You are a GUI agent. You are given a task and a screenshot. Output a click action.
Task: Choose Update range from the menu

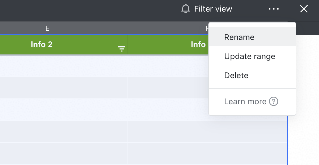coord(249,56)
